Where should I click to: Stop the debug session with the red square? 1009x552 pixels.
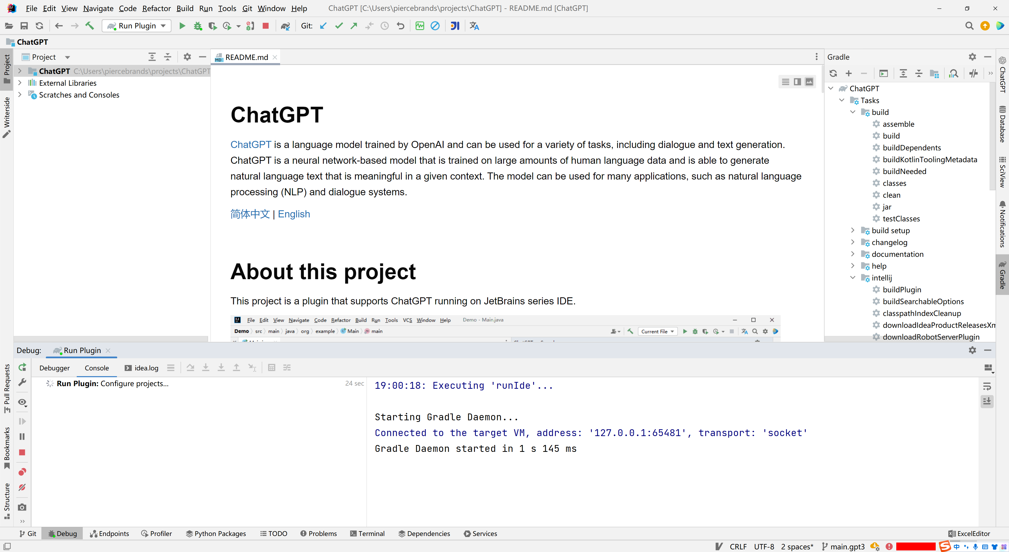click(x=22, y=452)
